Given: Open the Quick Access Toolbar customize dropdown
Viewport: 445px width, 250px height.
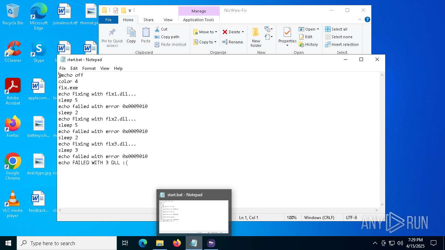Looking at the screenshot, I should pyautogui.click(x=130, y=11).
